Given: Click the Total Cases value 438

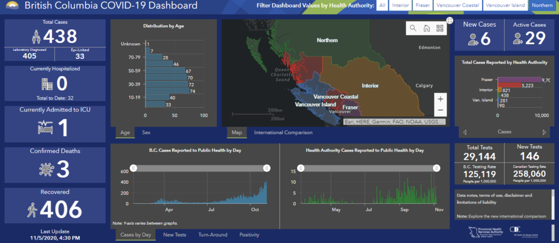Looking at the screenshot, I should click(60, 36).
